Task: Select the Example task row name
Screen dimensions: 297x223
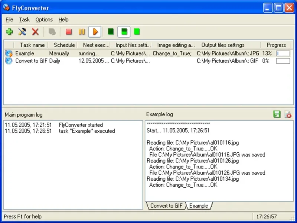Action: (25, 54)
